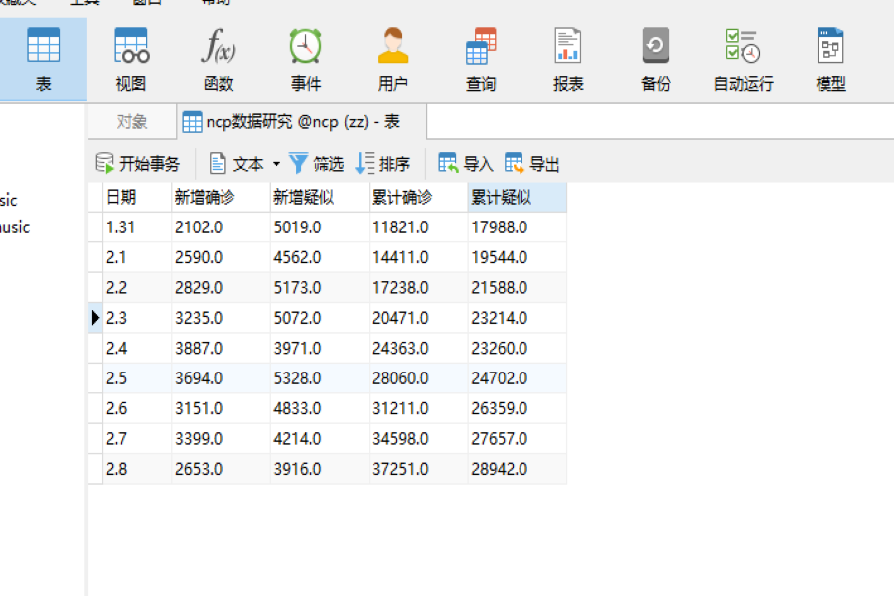This screenshot has width=894, height=596.
Task: Click the 筛选 filter button
Action: point(316,164)
